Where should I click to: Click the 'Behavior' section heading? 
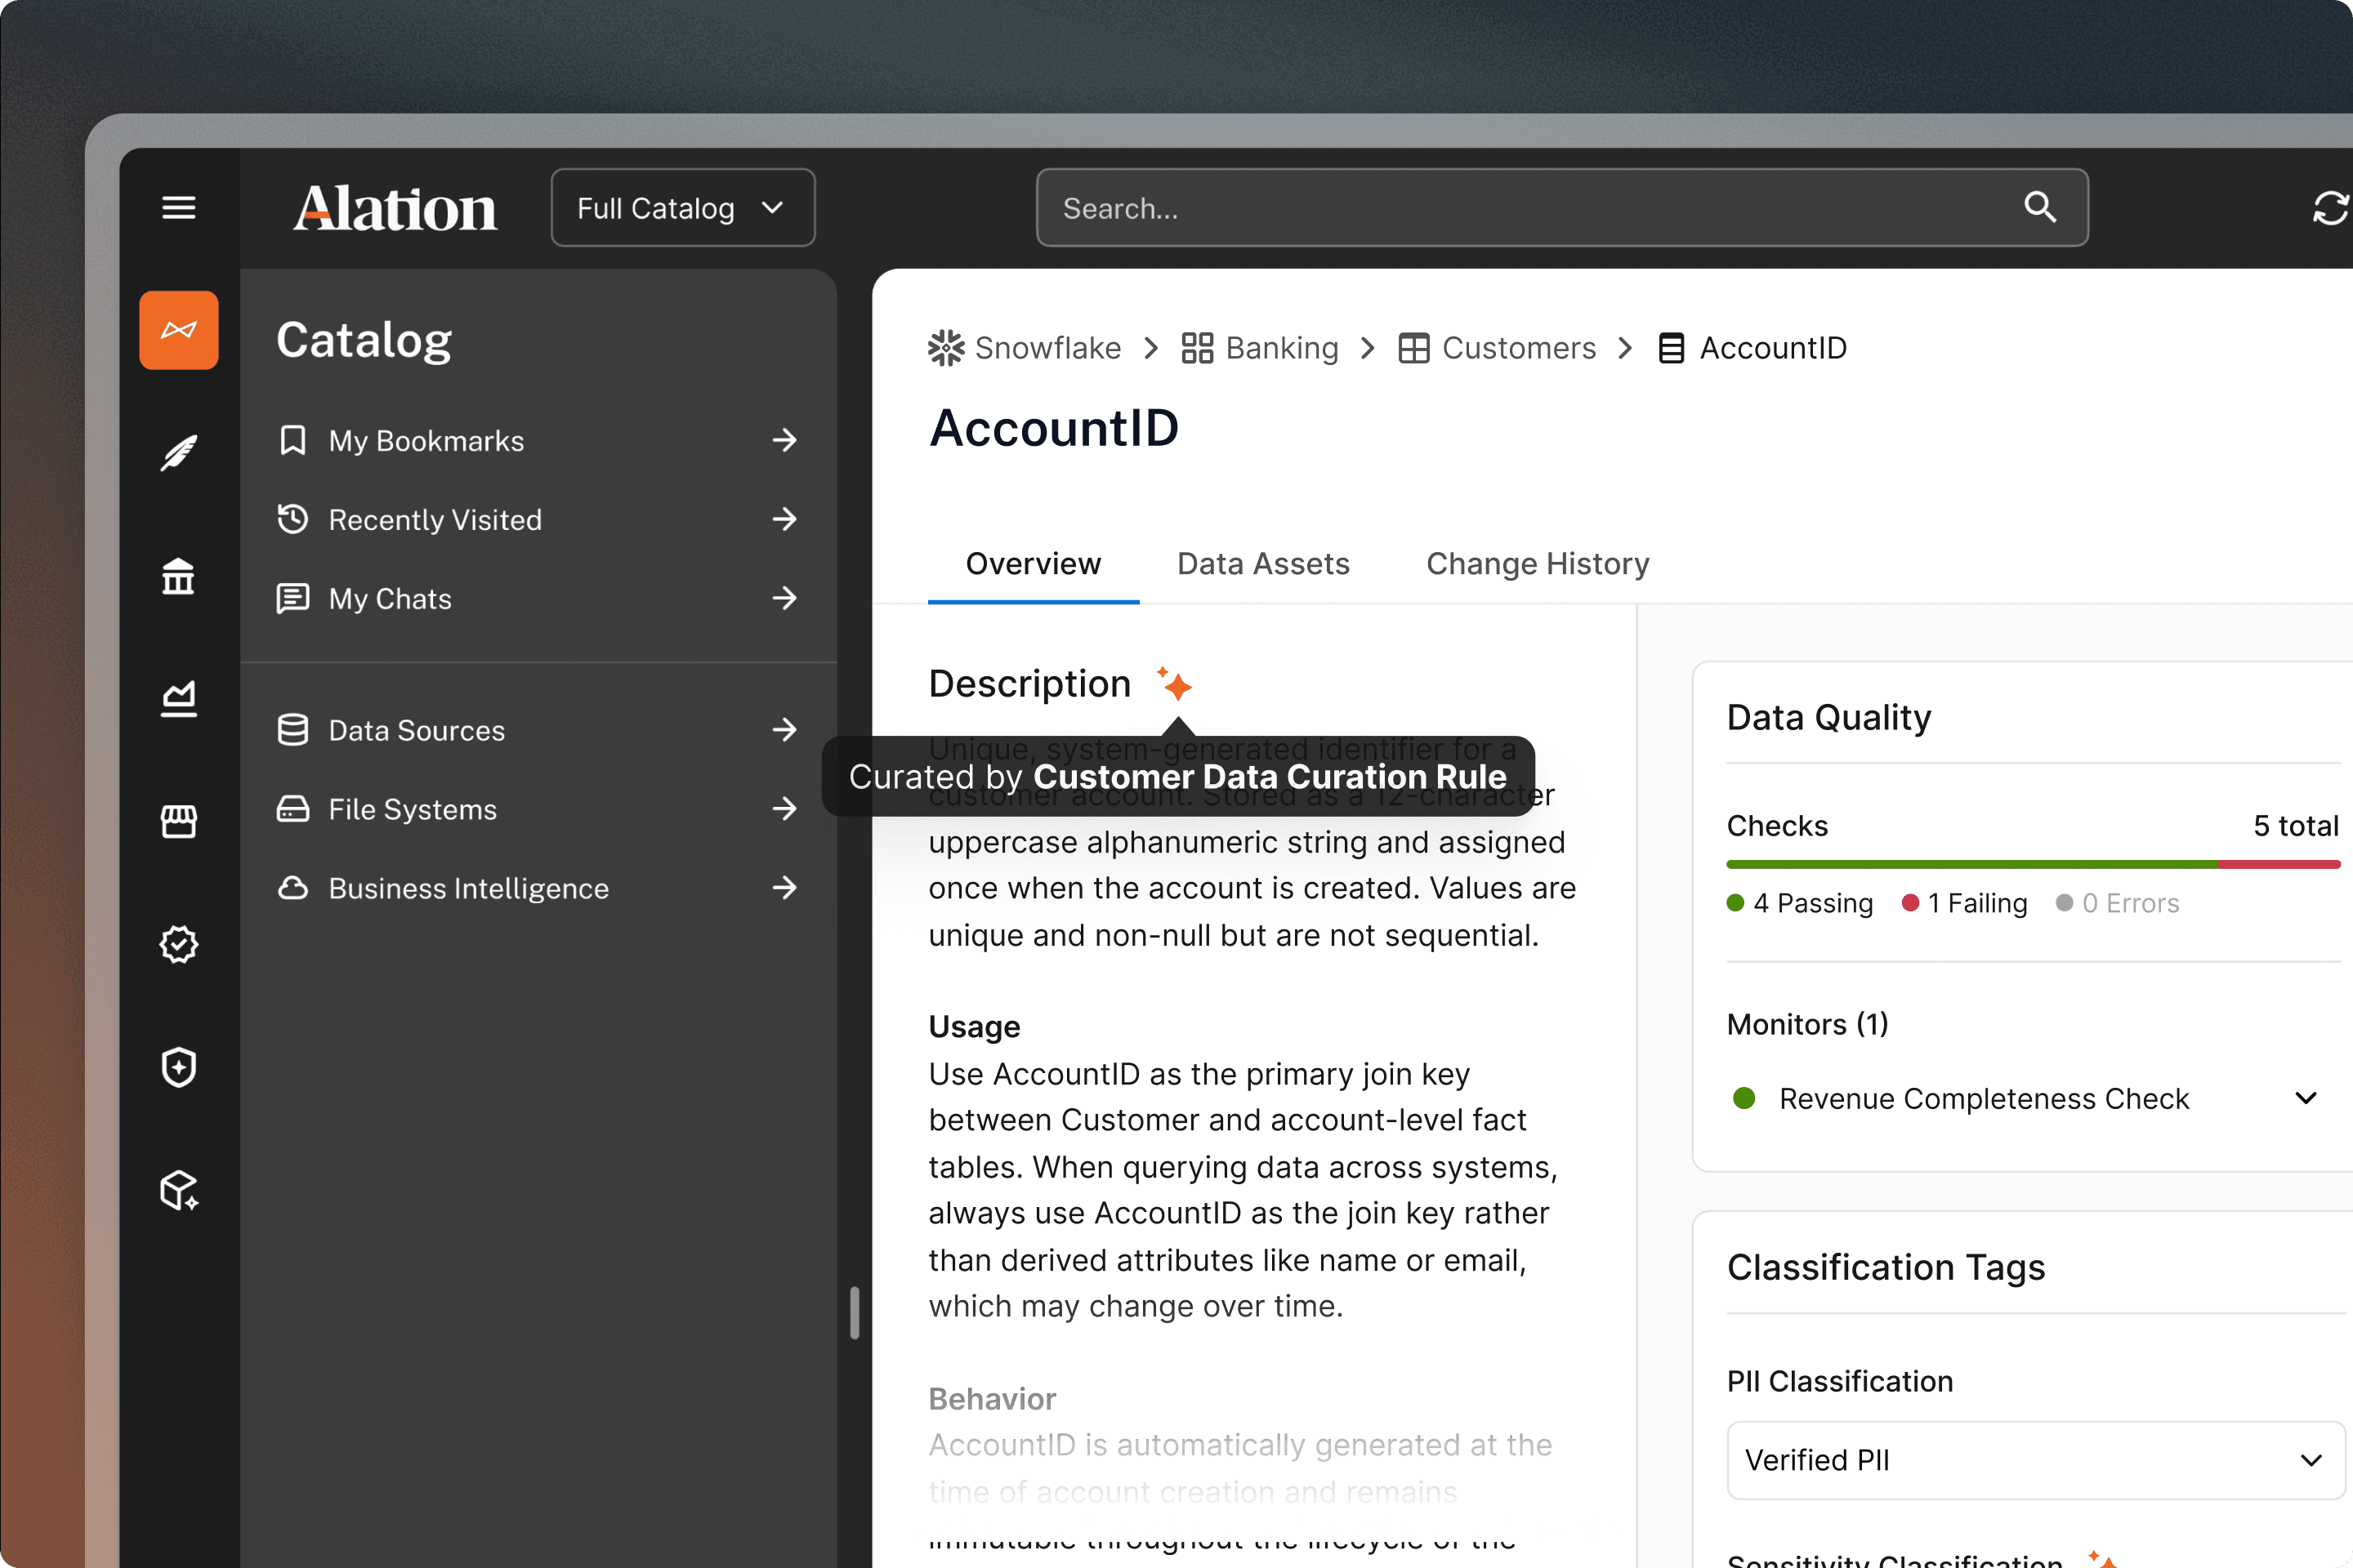993,1398
